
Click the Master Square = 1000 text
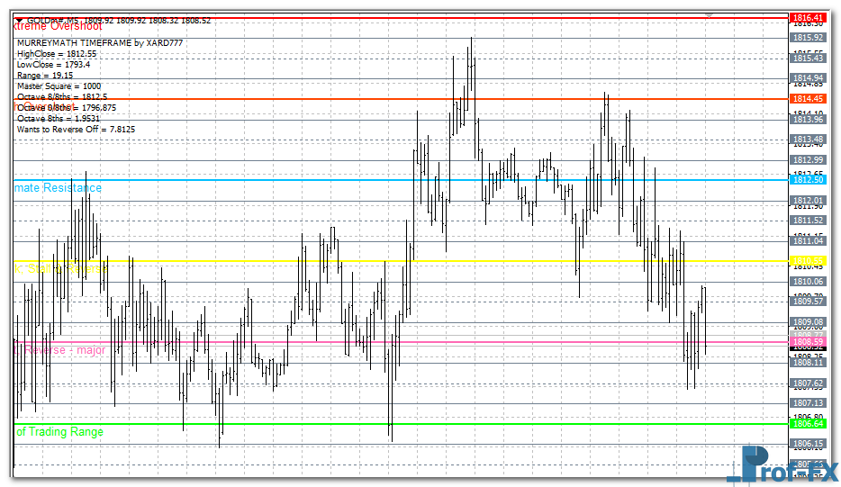coord(59,86)
